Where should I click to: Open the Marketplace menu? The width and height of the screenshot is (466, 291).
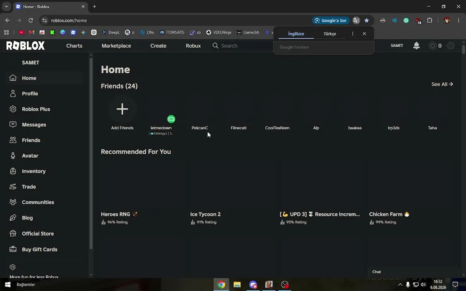coord(116,46)
